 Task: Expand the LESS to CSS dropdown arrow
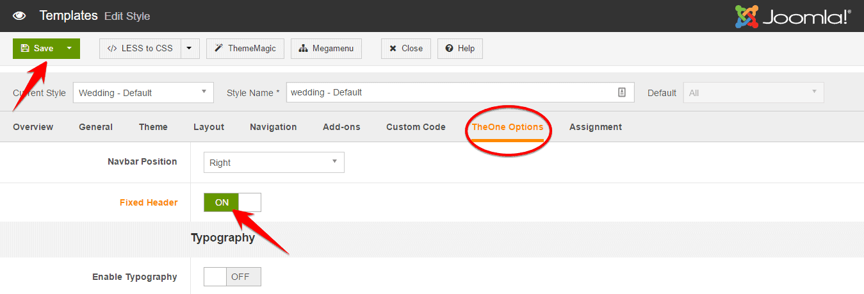point(190,49)
